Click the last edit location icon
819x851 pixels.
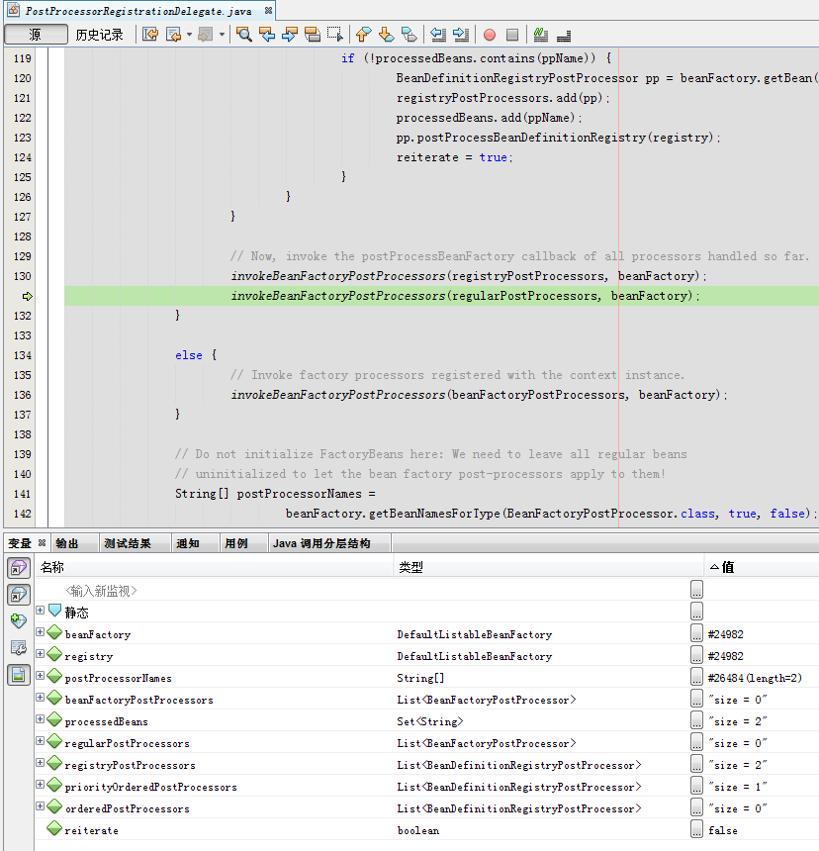(150, 35)
